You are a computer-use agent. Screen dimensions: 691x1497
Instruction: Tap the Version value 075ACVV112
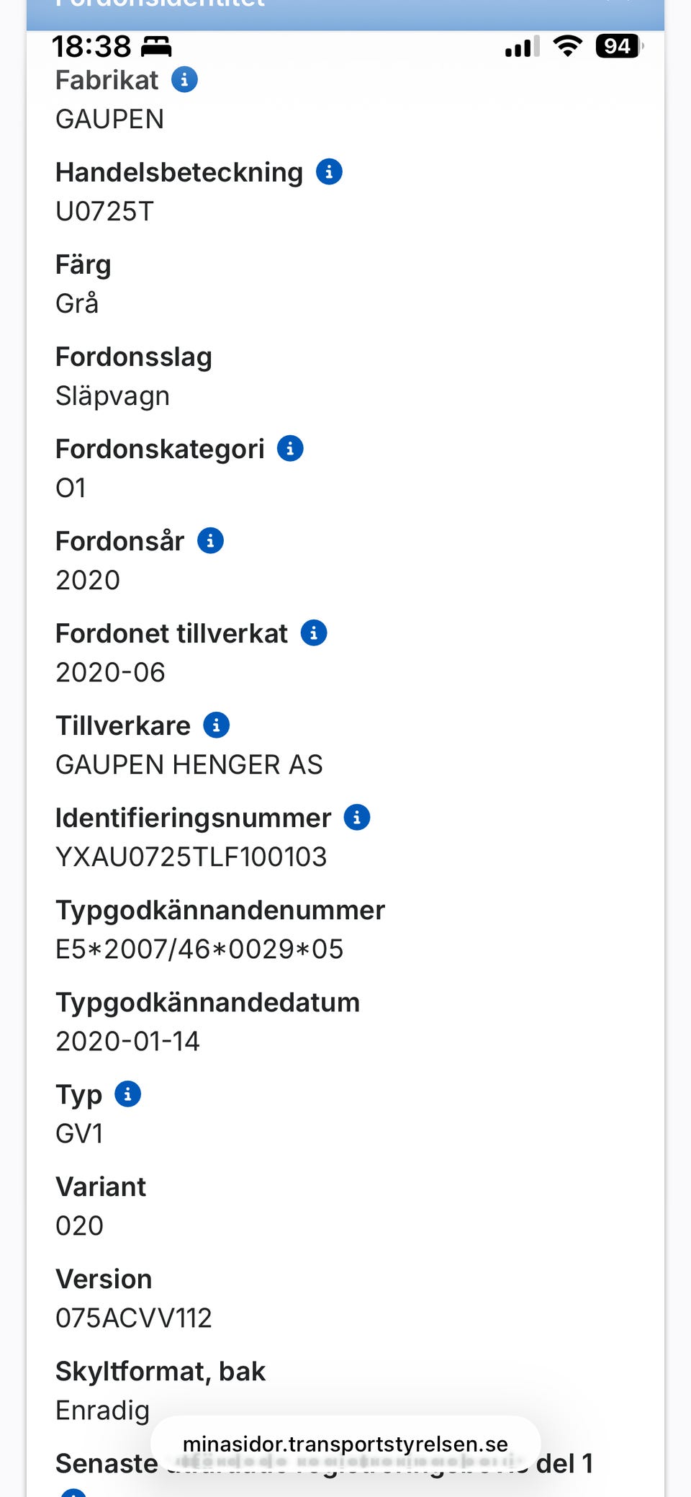(x=134, y=1318)
